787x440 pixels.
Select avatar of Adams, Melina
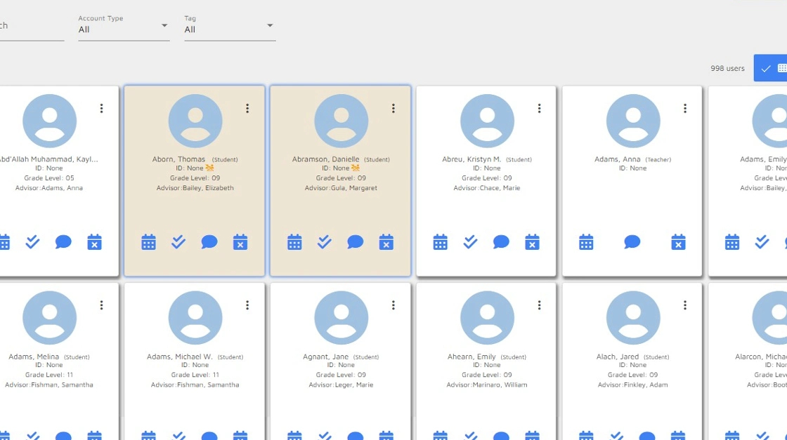click(50, 318)
